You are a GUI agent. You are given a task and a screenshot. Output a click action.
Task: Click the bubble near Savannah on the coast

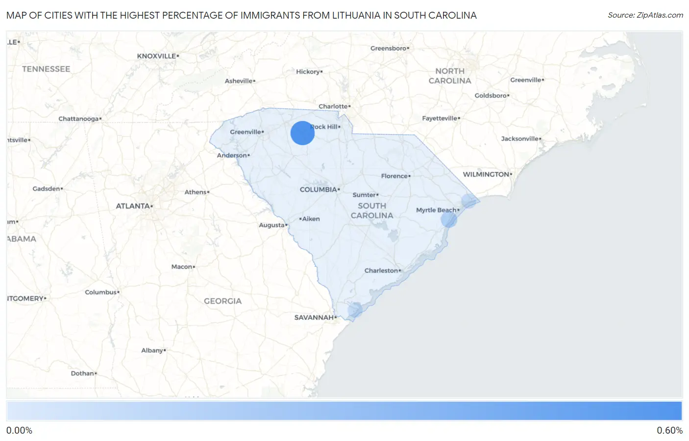[355, 310]
